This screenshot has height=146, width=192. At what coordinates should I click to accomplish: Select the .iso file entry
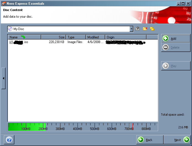tap(18, 42)
